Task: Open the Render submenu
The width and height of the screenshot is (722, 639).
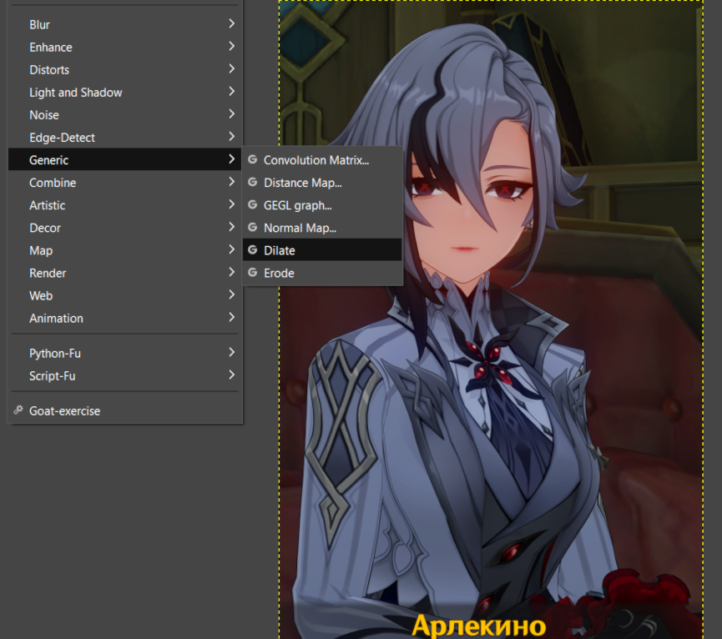Action: click(124, 272)
